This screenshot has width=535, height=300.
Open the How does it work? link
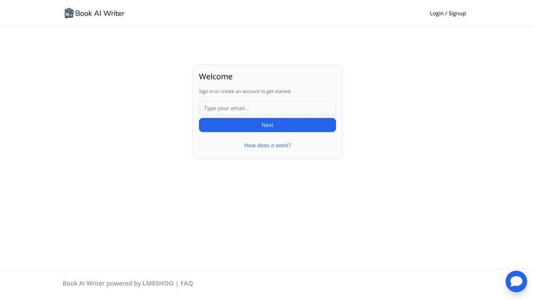coord(267,145)
